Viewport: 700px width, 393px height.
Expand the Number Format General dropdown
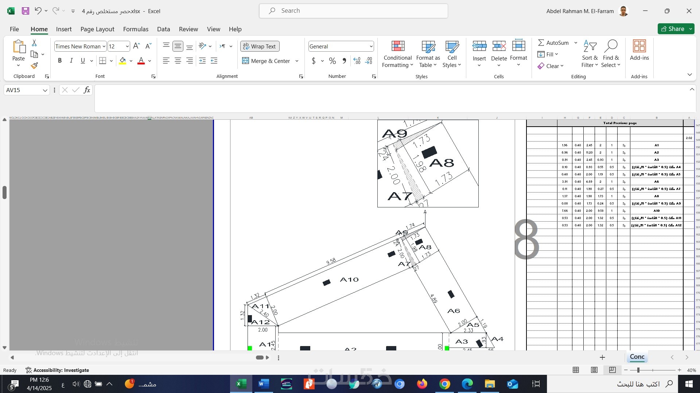[x=371, y=46]
